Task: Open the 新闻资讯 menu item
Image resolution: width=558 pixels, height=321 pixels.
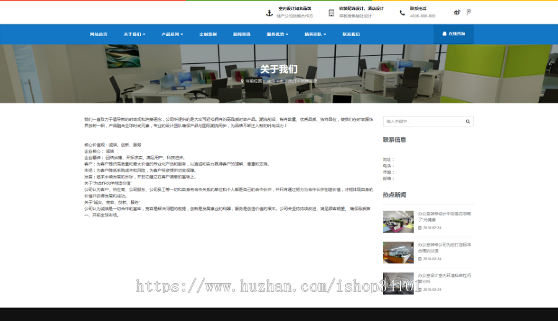Action: (x=242, y=34)
